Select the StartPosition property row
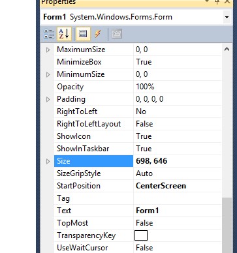 tap(138, 186)
